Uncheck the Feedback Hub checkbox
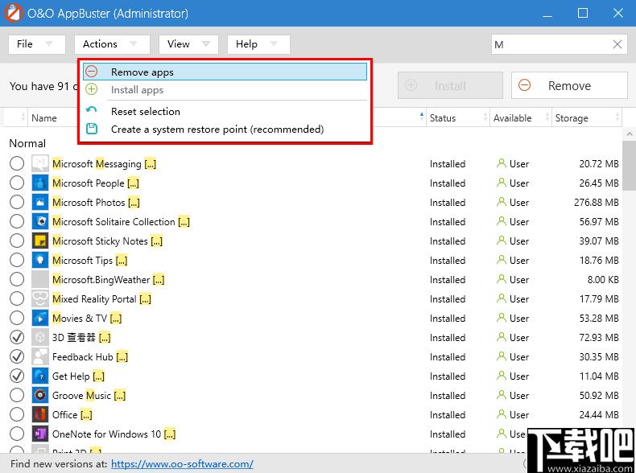Image resolution: width=636 pixels, height=473 pixels. (17, 356)
